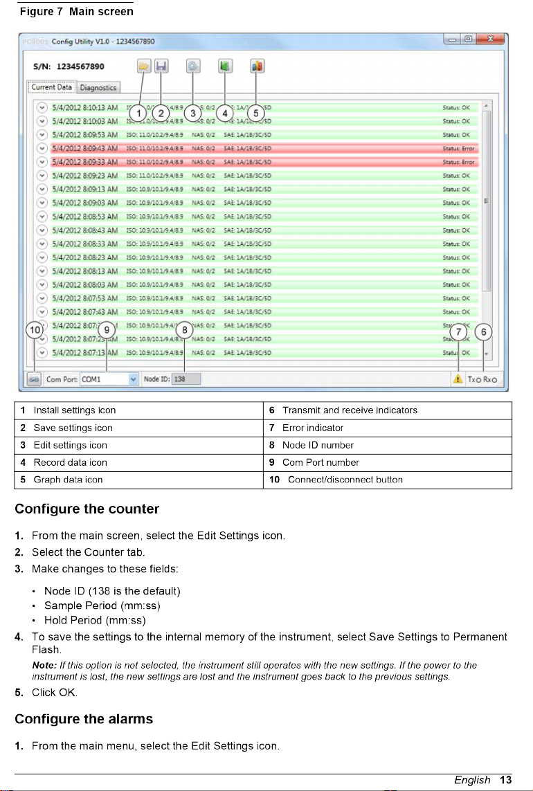
Task: Switch to the Diagnostics tab
Action: click(98, 88)
